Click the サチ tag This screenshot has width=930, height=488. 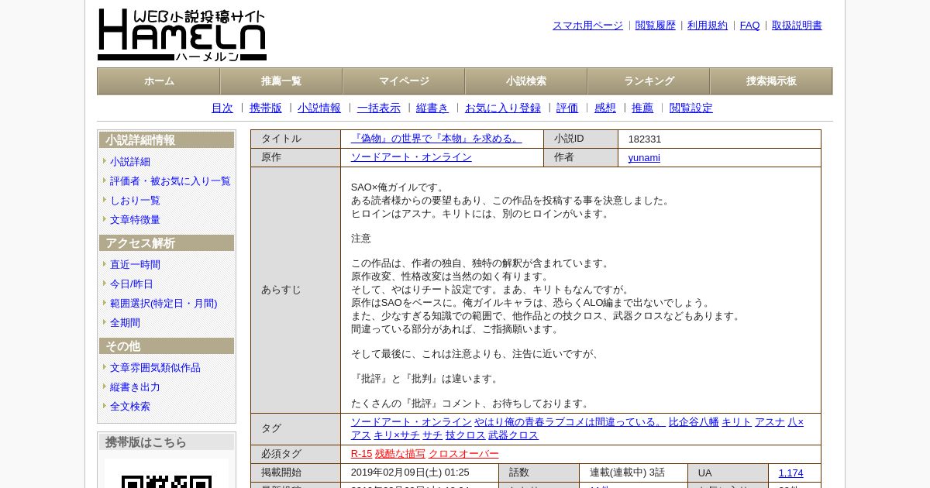point(432,435)
